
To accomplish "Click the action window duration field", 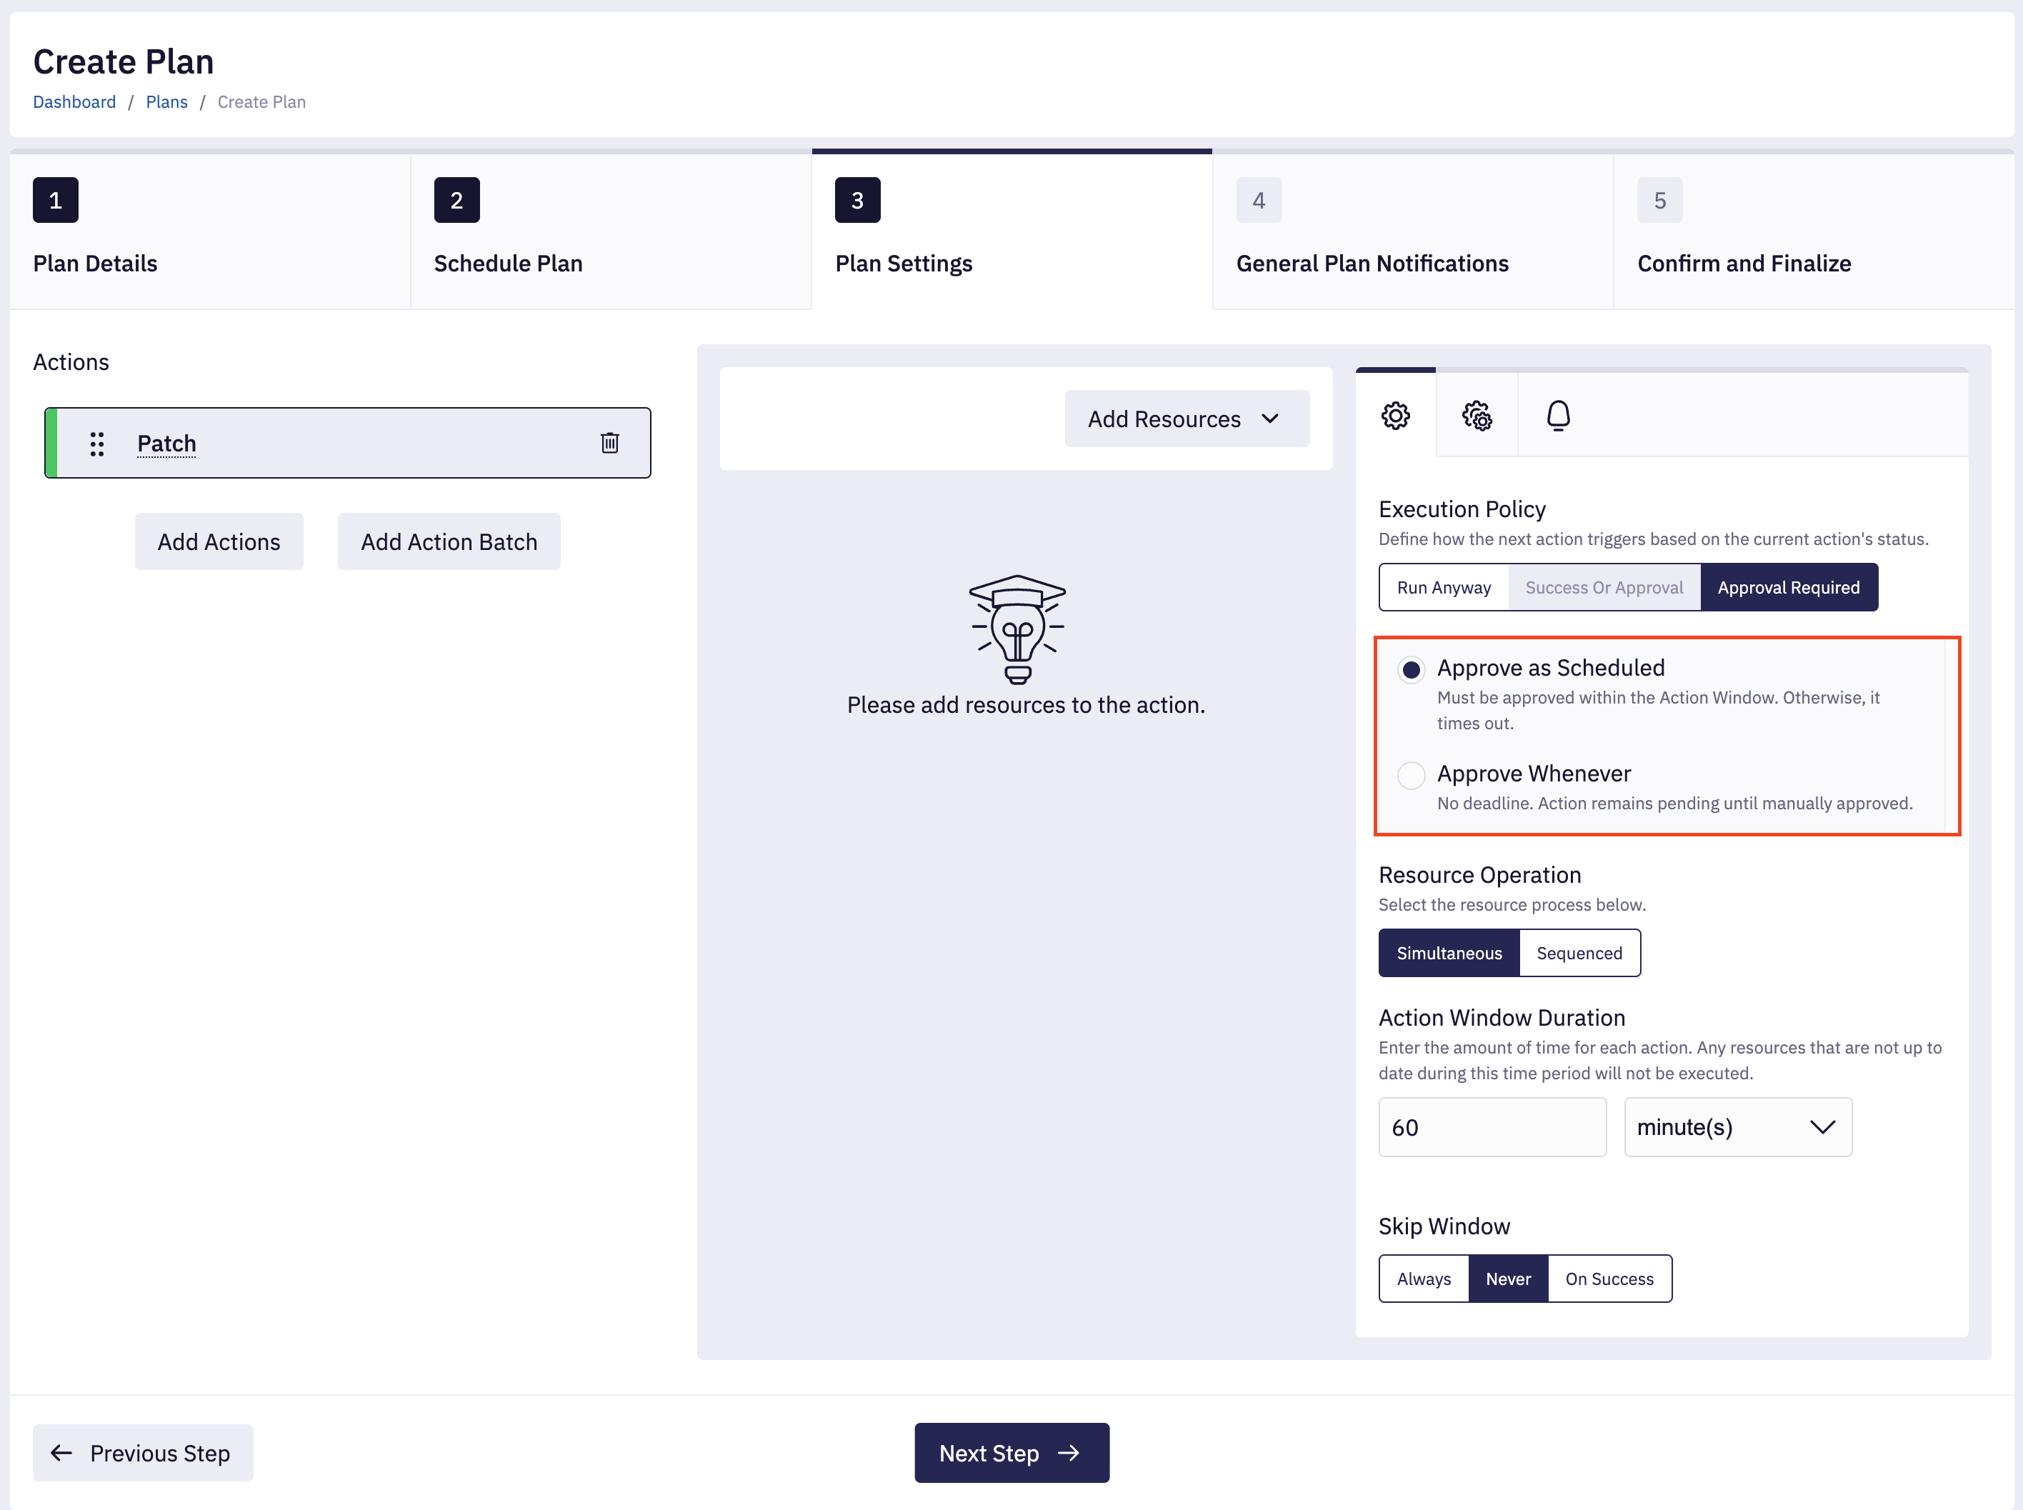I will (x=1492, y=1127).
